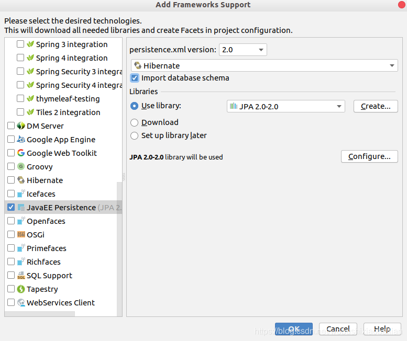Select the SQL Support row

(x=63, y=276)
